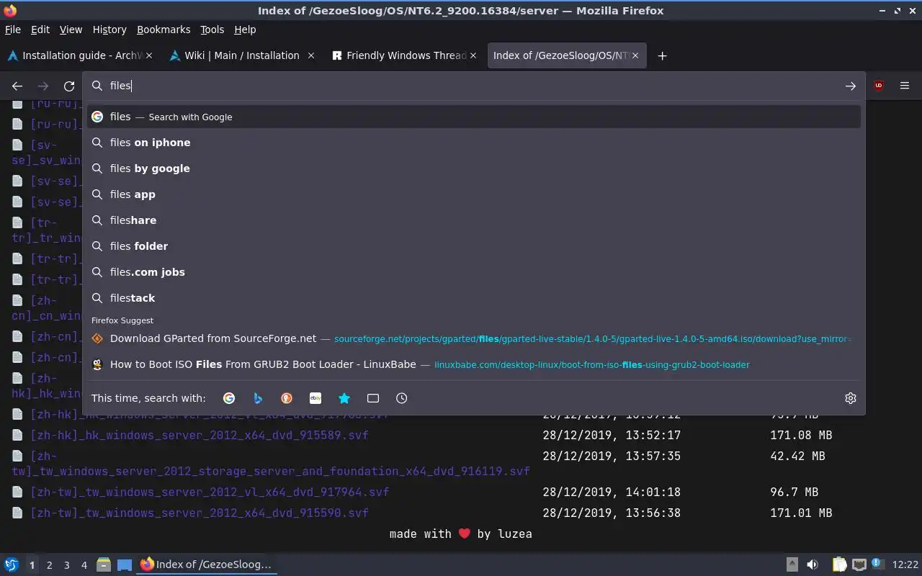The height and width of the screenshot is (576, 922).
Task: Search this time with eBay
Action: click(x=315, y=398)
